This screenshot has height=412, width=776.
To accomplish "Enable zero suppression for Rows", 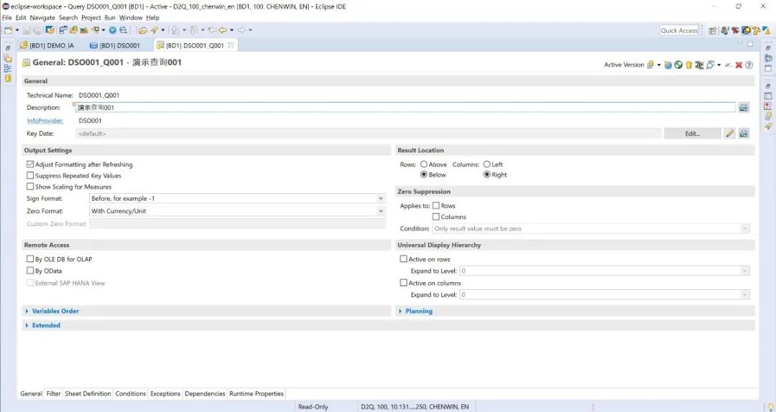I will [436, 205].
